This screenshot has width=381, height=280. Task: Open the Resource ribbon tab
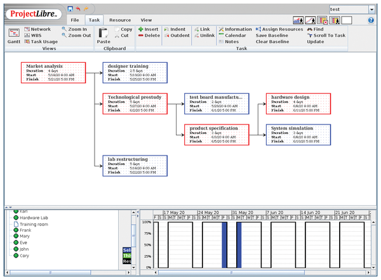coord(120,20)
